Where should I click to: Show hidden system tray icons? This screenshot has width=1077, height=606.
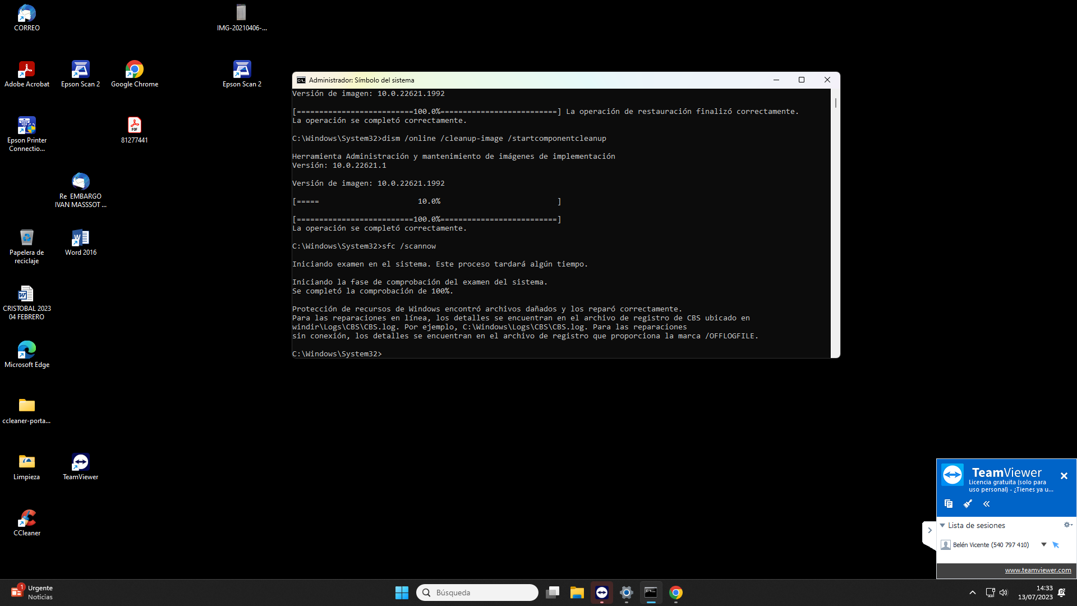pos(973,593)
